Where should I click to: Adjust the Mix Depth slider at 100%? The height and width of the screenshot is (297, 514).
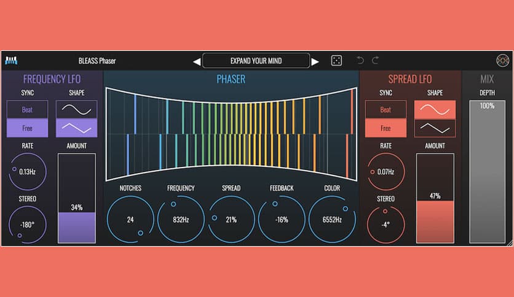point(487,172)
